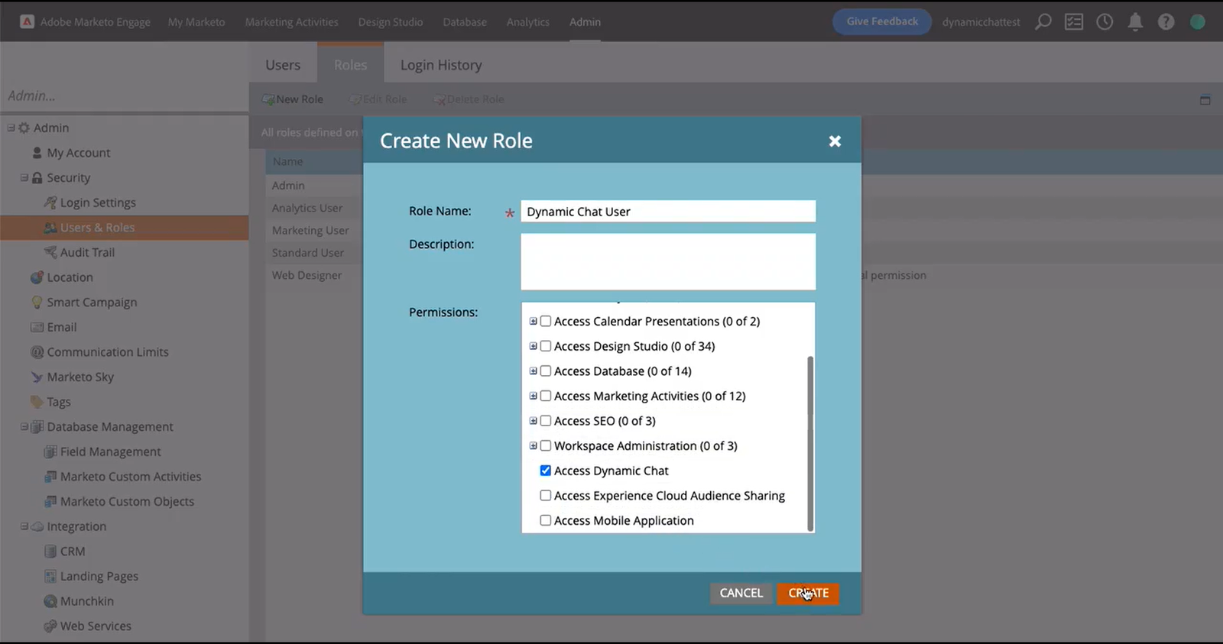Click the Admin gear icon in tree
Viewport: 1223px width, 644px height.
point(24,128)
